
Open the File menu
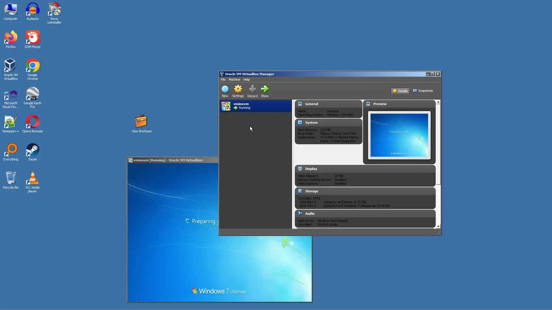pyautogui.click(x=223, y=80)
